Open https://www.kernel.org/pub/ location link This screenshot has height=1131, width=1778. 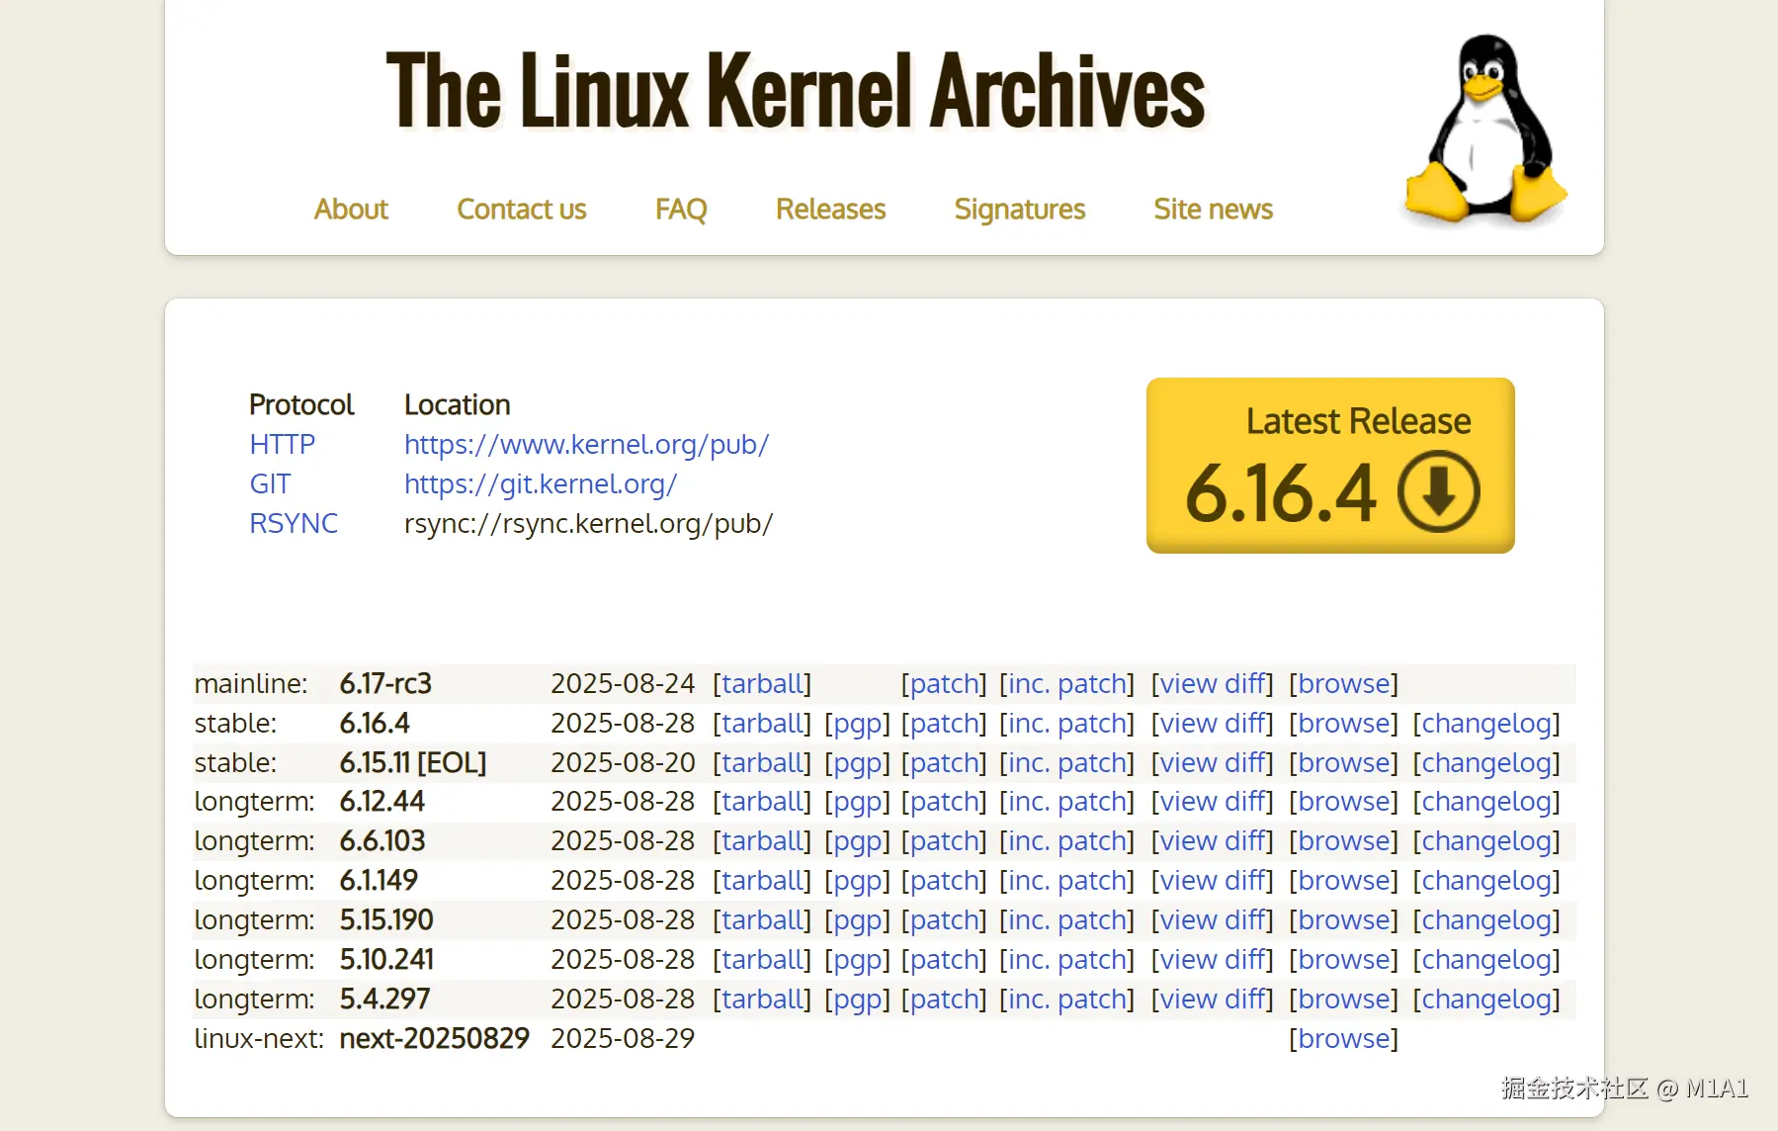coord(586,445)
